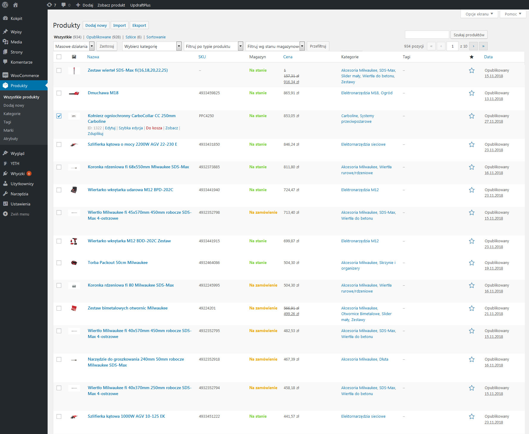Screen dimensions: 529x434
Task: Open the Tagi submenu item
Action: click(x=7, y=122)
